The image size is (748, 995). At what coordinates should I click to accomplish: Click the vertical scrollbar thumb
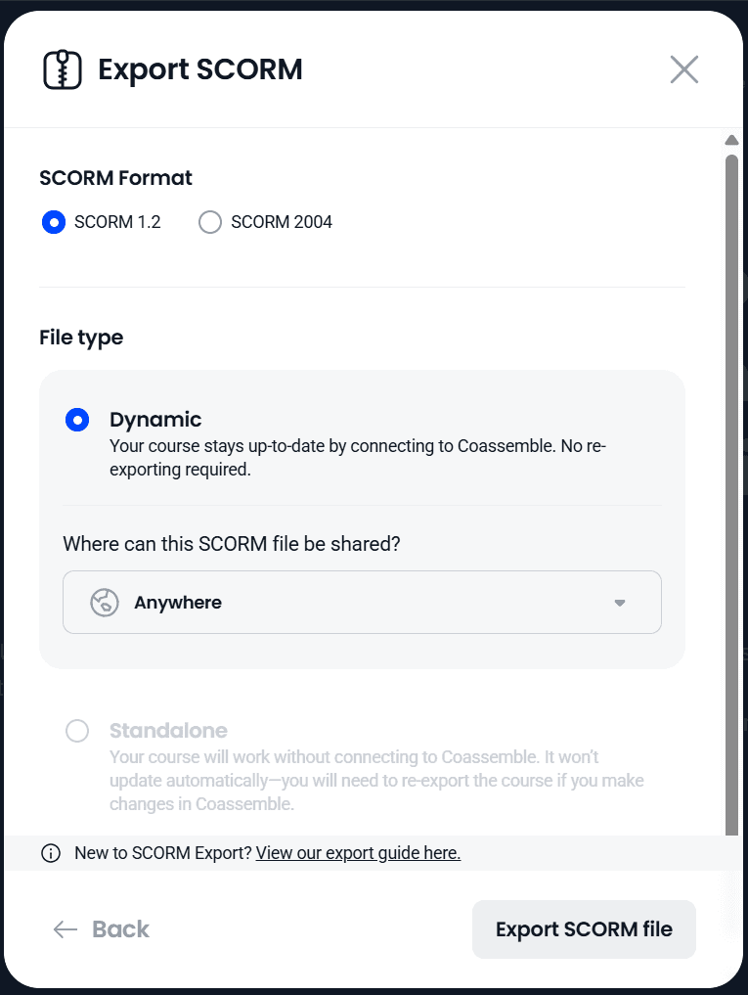tap(731, 489)
